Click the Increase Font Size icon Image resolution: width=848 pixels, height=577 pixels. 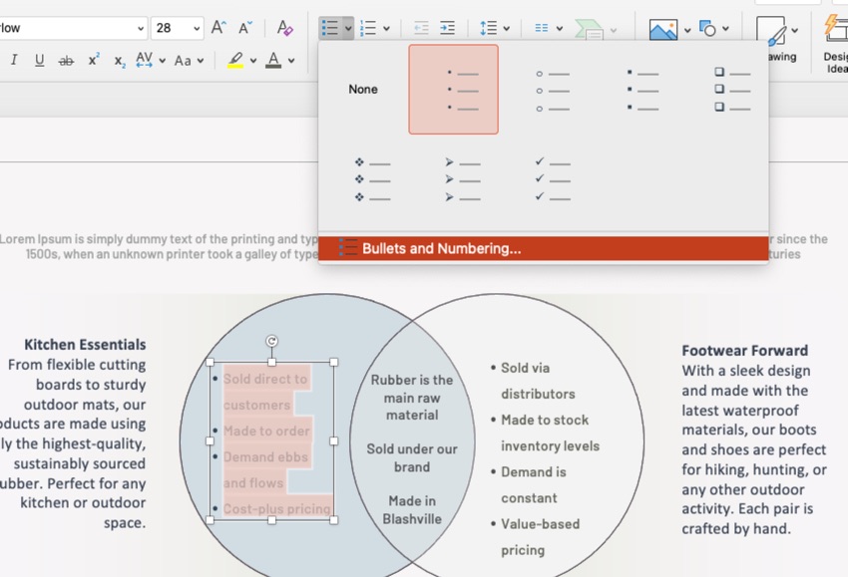215,27
